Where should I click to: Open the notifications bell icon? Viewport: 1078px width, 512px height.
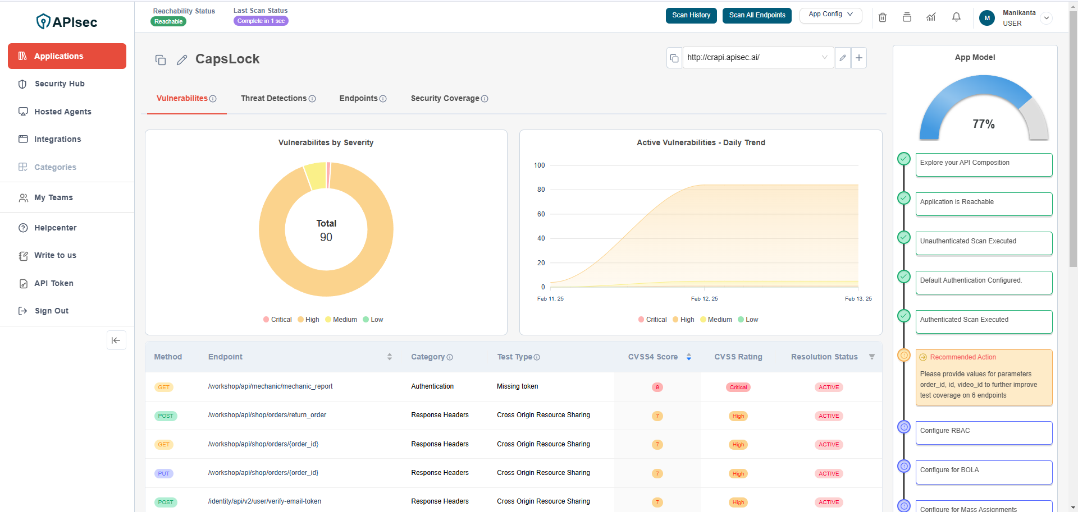pos(956,17)
